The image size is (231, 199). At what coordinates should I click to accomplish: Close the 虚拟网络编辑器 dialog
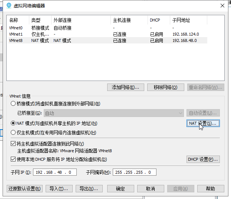222,6
